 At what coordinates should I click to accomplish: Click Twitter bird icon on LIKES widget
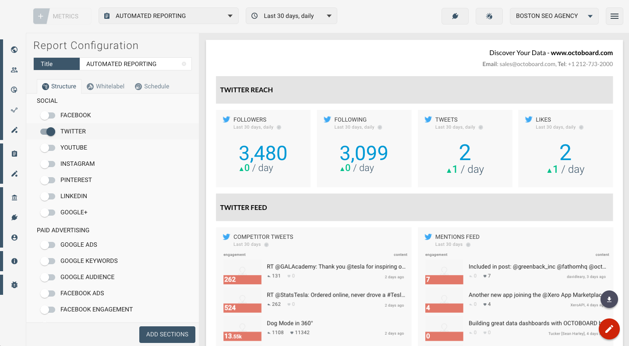tap(529, 119)
